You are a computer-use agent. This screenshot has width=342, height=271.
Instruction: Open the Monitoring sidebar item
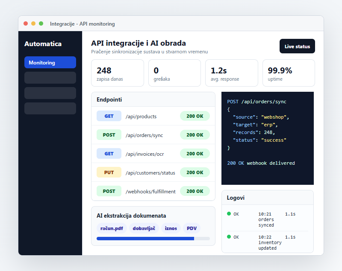coord(50,62)
